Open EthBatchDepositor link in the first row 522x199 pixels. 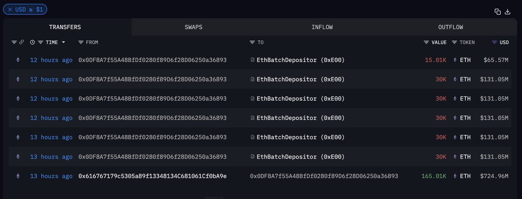pyautogui.click(x=297, y=60)
